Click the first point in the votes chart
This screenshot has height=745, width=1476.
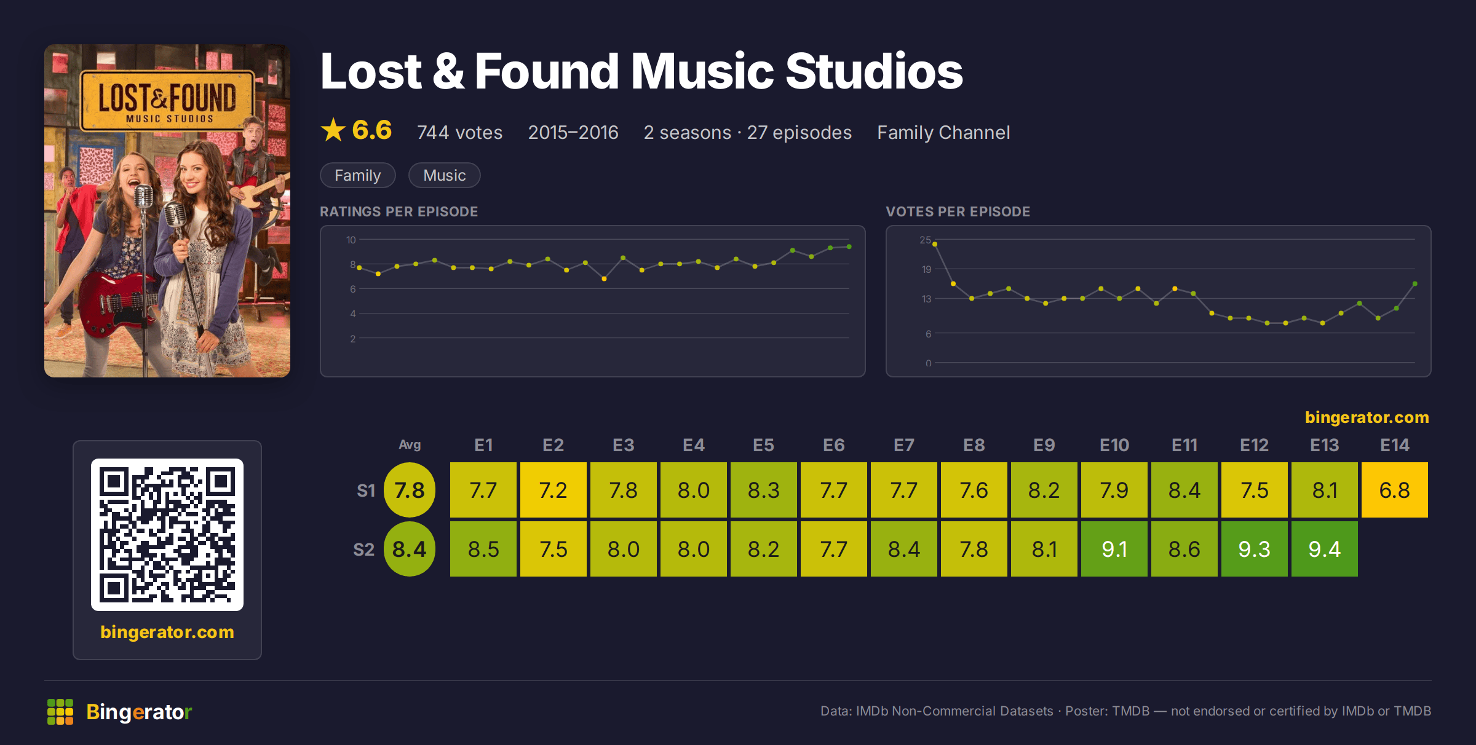(x=935, y=244)
